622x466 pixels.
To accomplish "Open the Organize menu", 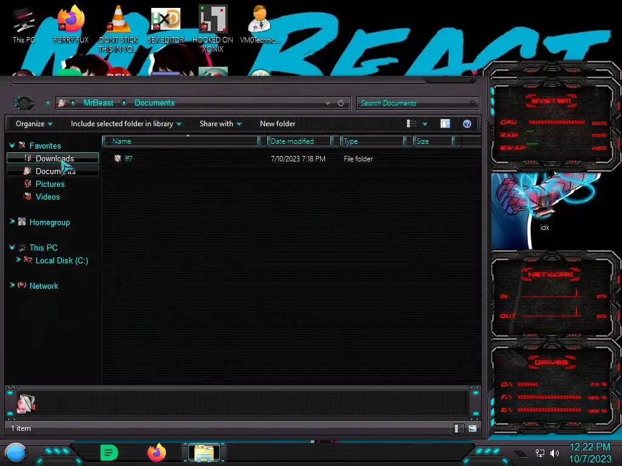I will [x=34, y=124].
